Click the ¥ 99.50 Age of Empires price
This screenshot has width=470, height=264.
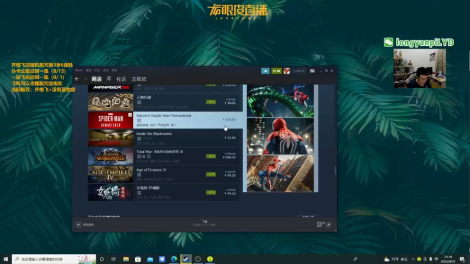click(x=230, y=175)
